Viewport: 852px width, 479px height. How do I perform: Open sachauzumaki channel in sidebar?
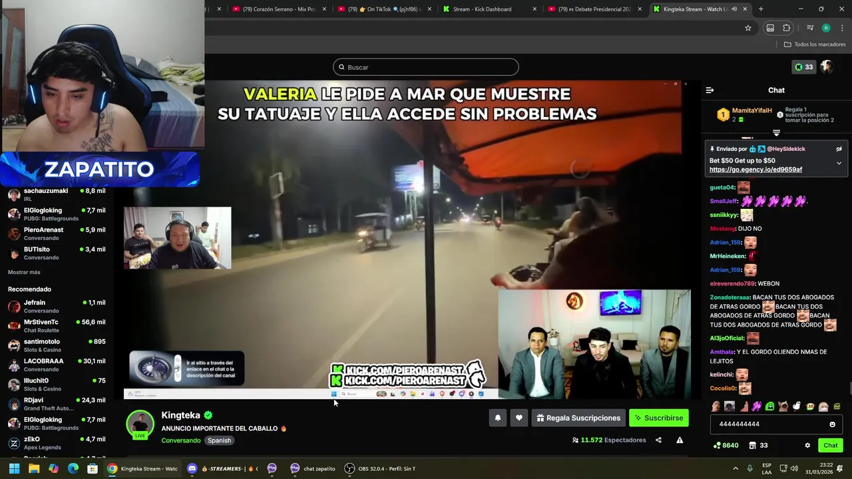(57, 194)
